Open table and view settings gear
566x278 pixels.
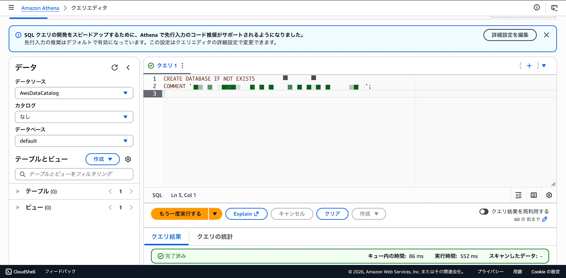[128, 159]
